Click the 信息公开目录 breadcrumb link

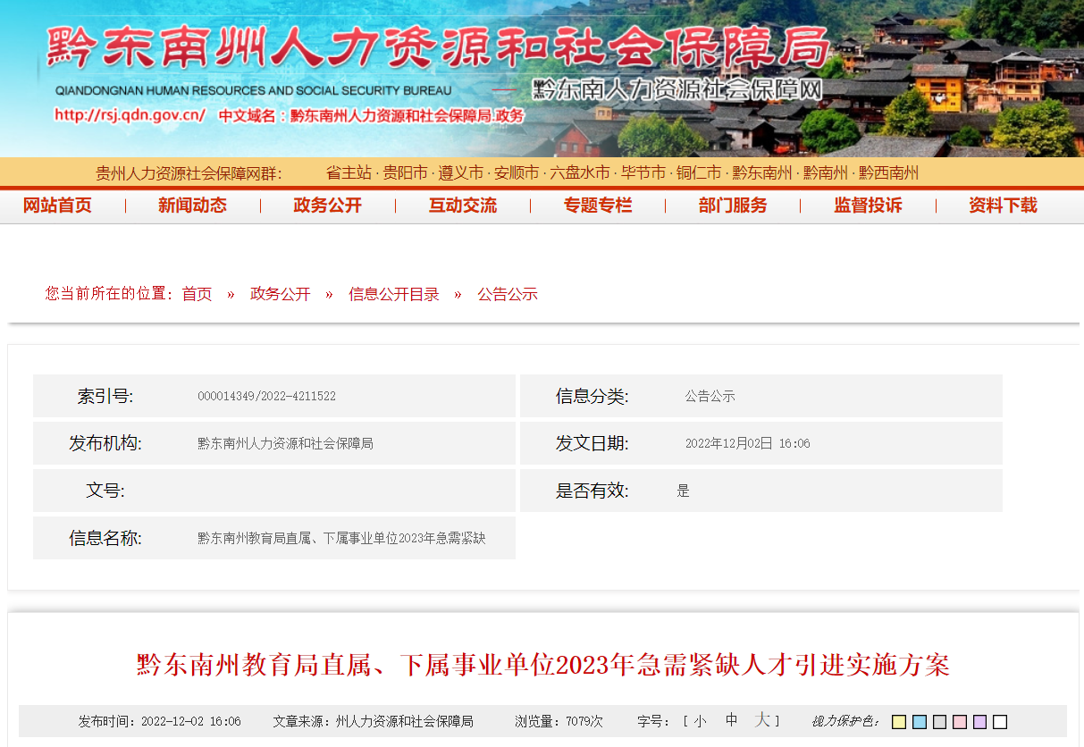pyautogui.click(x=394, y=294)
